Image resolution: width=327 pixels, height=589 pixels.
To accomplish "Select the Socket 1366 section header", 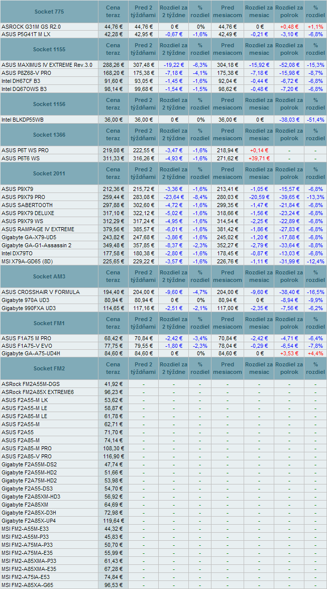I will tap(49, 135).
